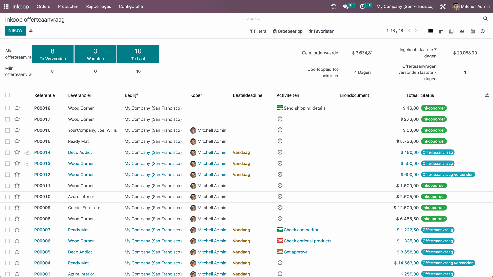Select the row checkbox for P00015
The height and width of the screenshot is (277, 493).
pyautogui.click(x=7, y=141)
